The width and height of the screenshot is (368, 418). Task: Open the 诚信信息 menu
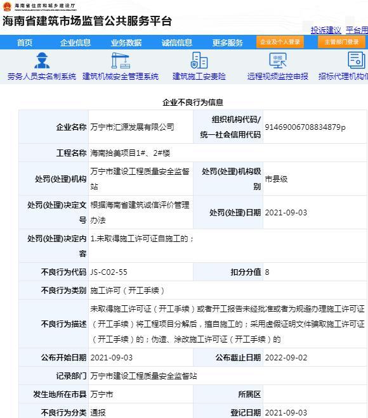click(177, 42)
